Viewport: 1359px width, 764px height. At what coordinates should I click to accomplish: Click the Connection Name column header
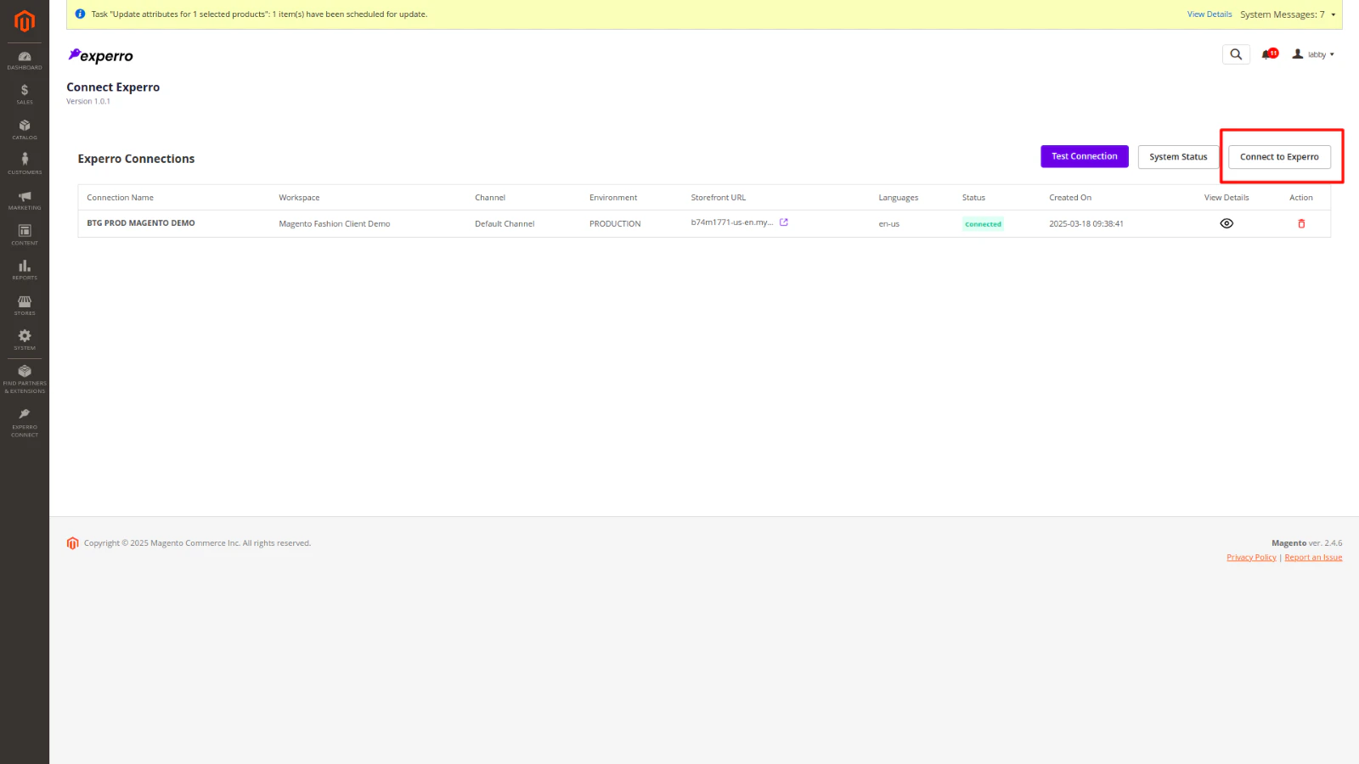click(x=121, y=198)
